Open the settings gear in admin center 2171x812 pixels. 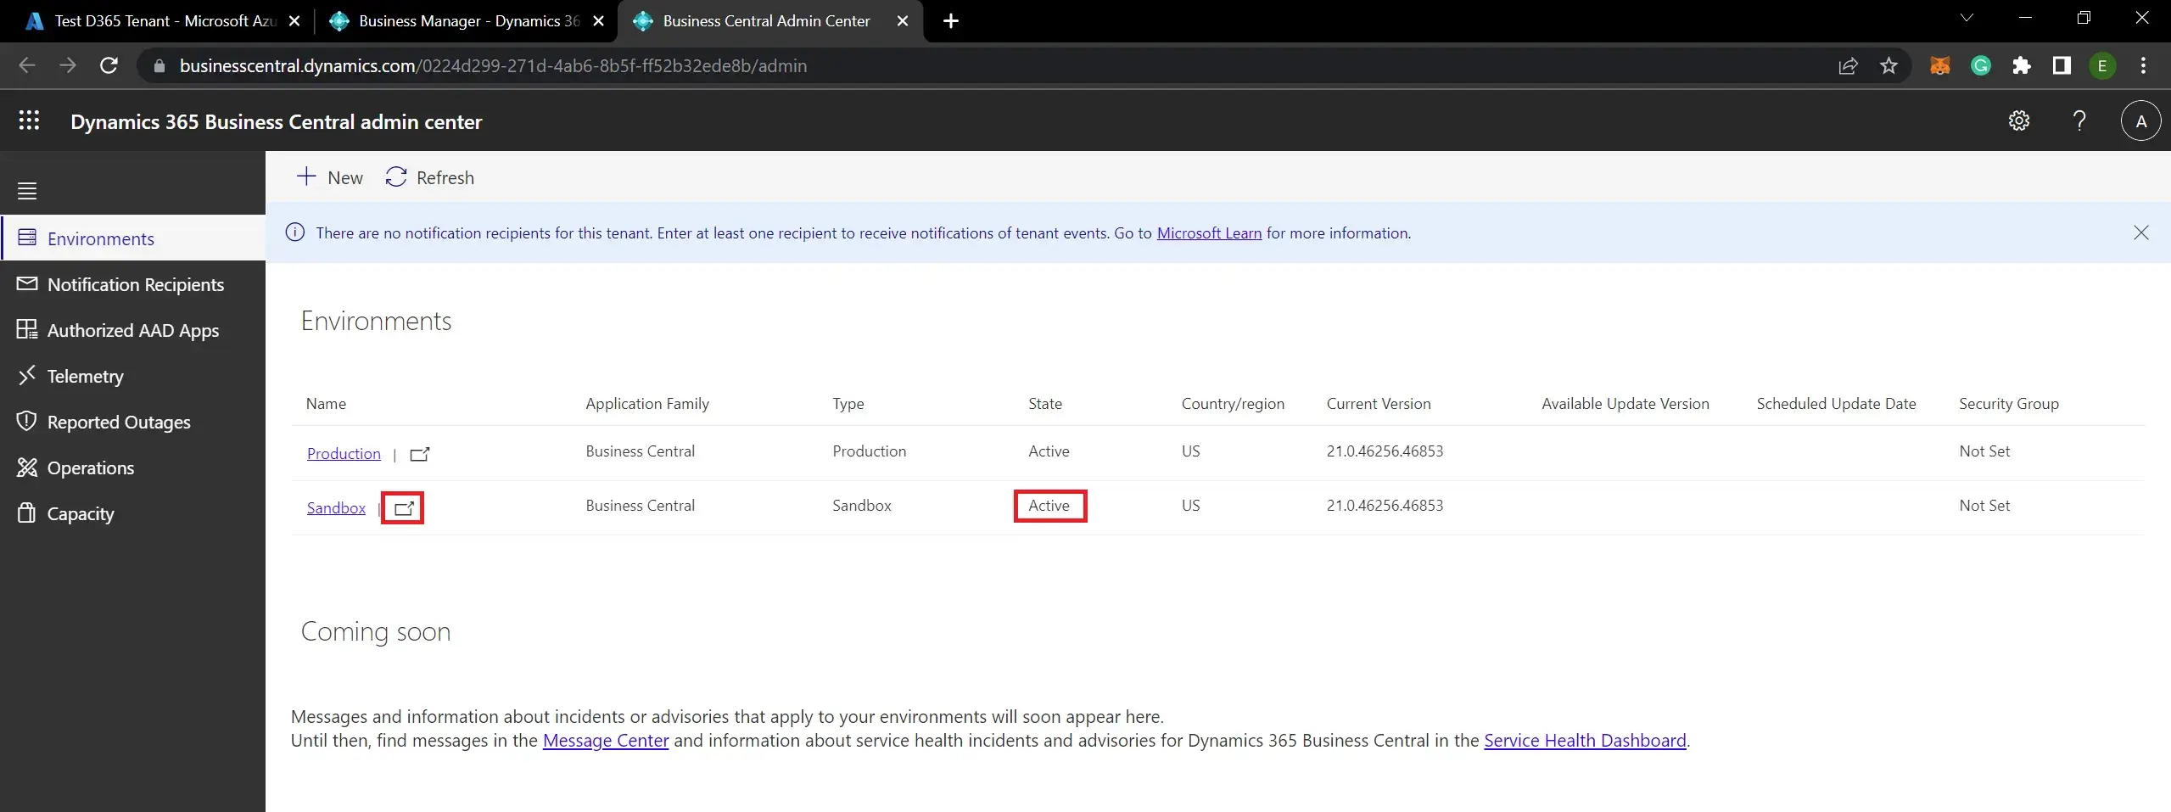[2019, 120]
